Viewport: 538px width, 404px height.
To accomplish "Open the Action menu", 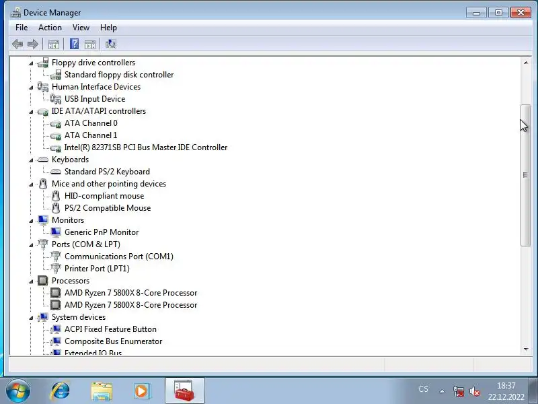I will [x=50, y=28].
